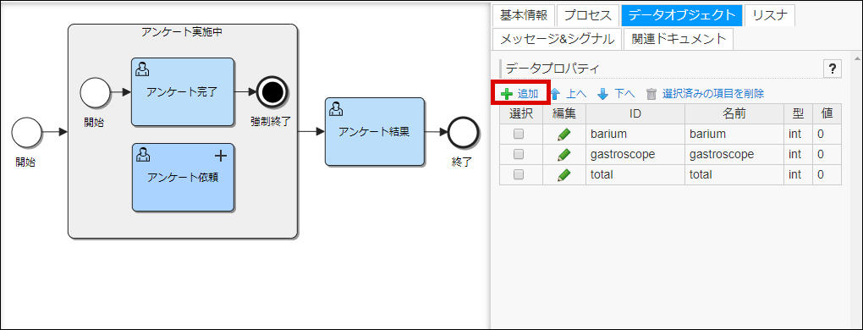The image size is (863, 330).
Task: Select the アンケート結果 user task
Action: (374, 132)
